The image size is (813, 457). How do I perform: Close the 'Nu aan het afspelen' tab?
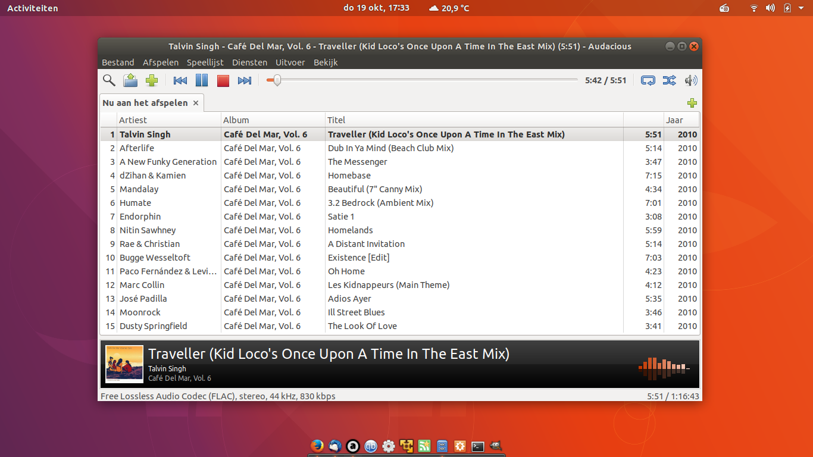point(195,103)
